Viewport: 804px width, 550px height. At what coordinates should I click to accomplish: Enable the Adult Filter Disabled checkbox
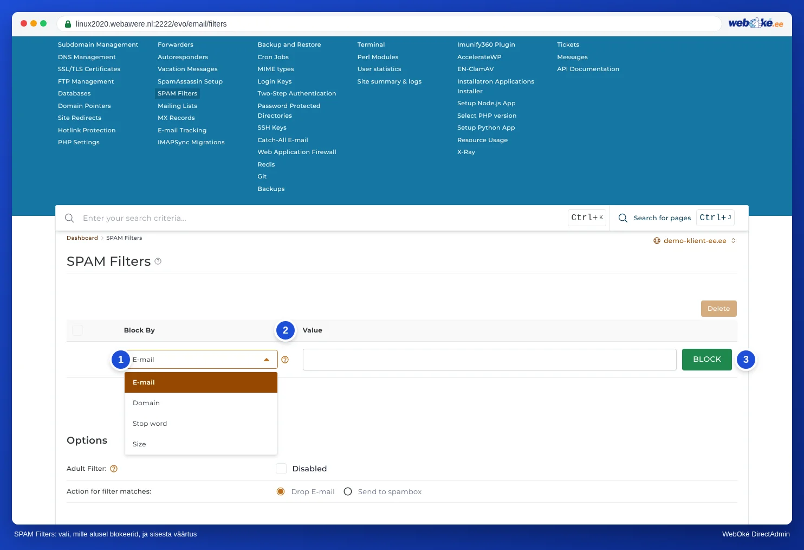click(x=281, y=469)
